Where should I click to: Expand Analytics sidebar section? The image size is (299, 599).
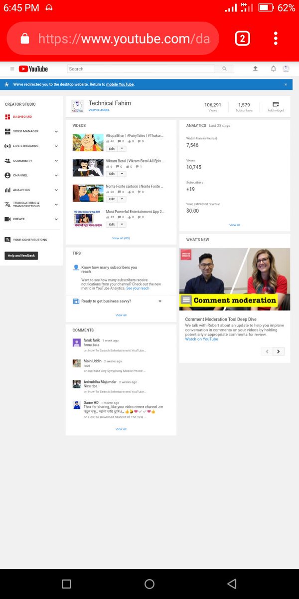point(56,190)
